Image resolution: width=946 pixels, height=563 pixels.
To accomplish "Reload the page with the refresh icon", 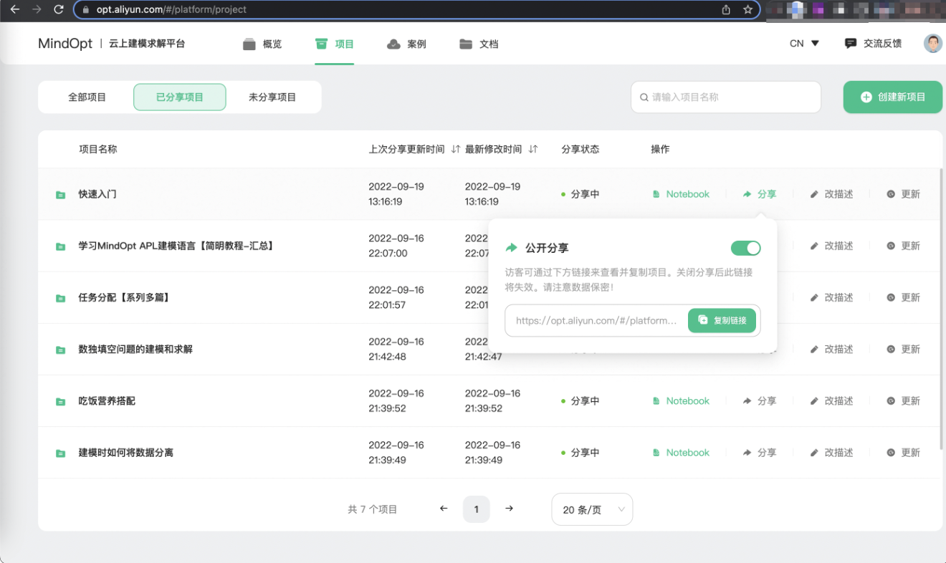I will click(x=59, y=9).
